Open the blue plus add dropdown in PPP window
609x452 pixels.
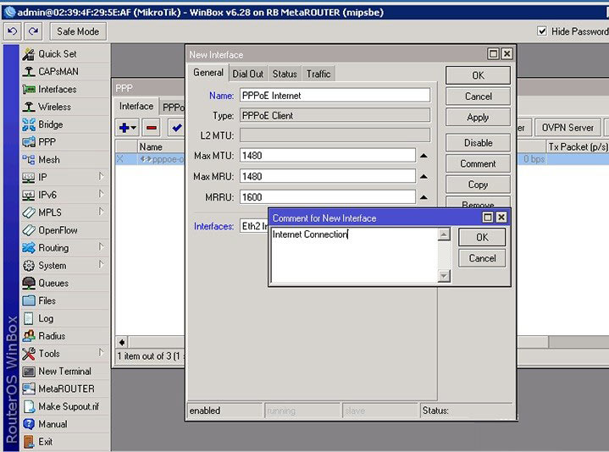tap(127, 128)
